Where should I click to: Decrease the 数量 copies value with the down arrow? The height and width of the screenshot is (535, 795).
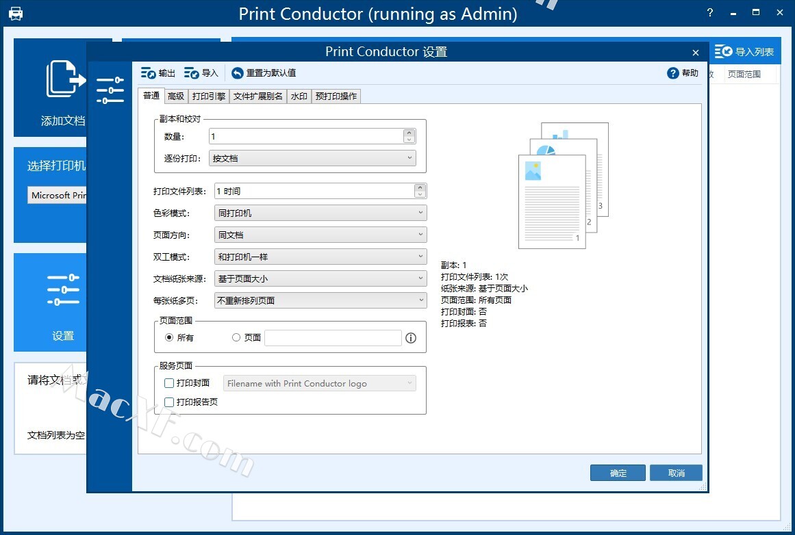409,140
